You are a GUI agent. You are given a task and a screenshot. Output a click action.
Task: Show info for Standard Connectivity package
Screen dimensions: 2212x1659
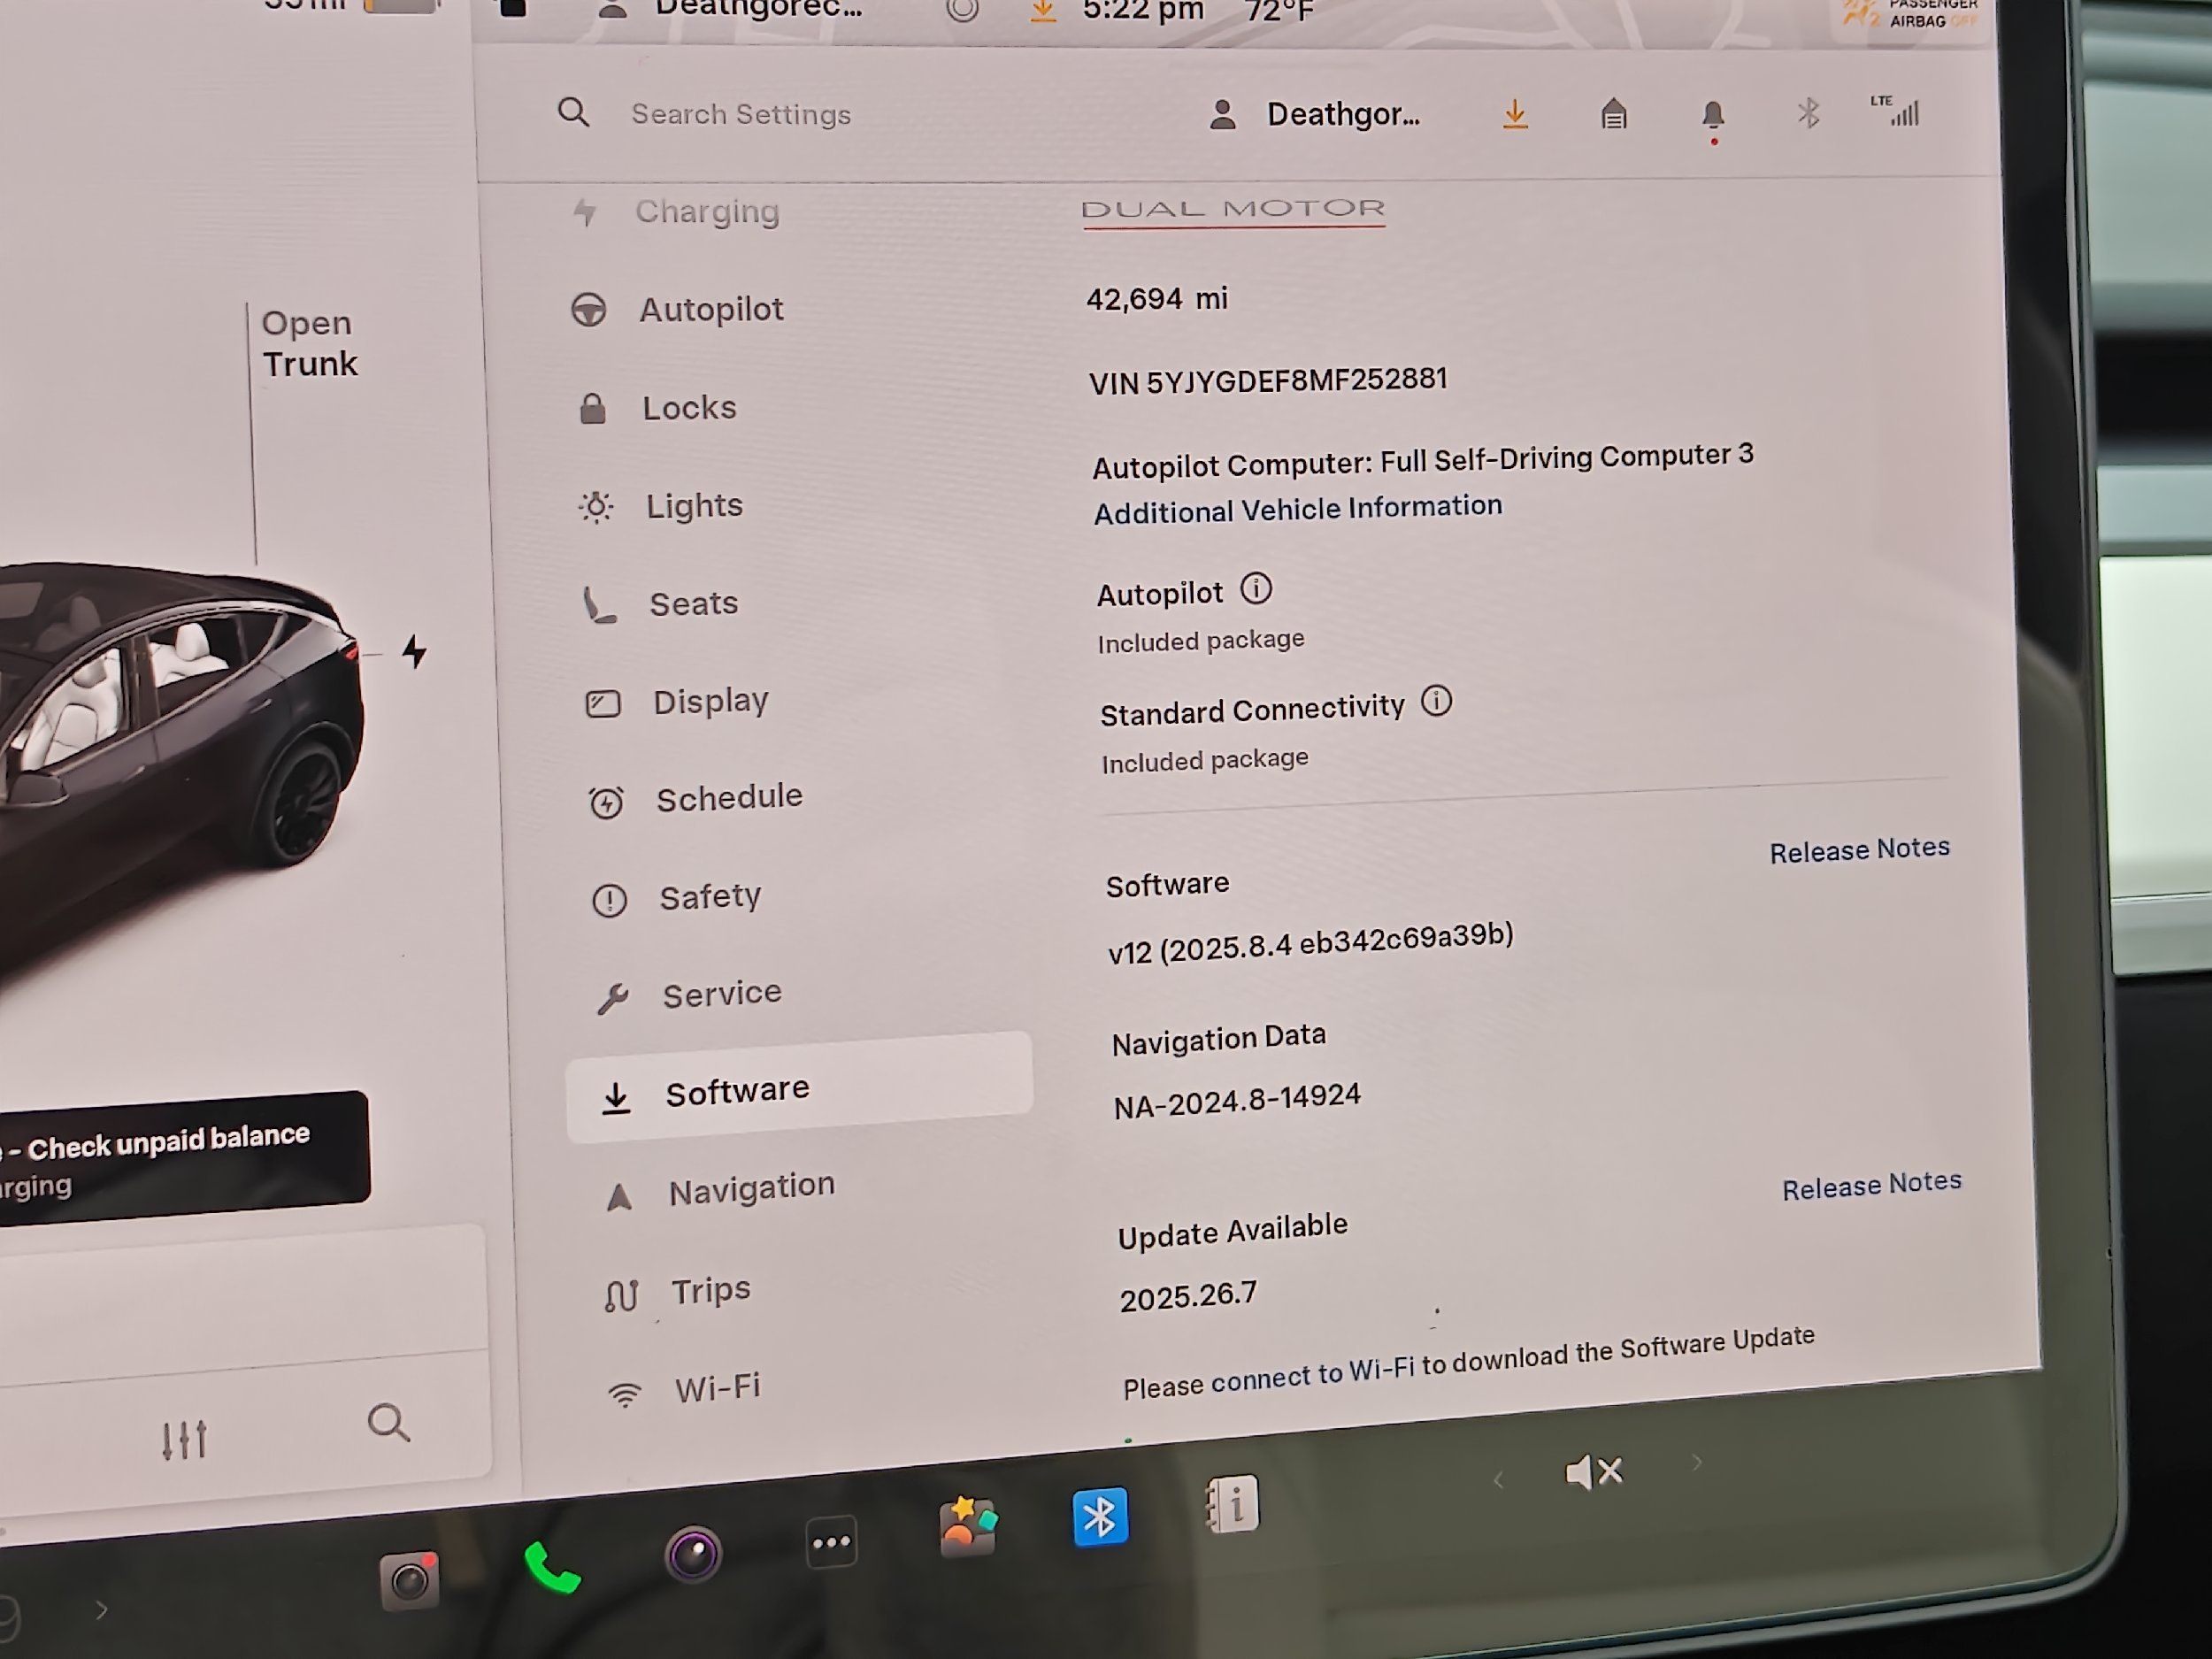[1436, 701]
